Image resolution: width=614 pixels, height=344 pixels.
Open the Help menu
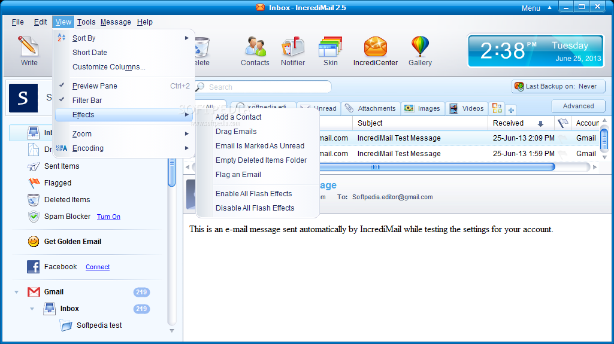tap(145, 22)
